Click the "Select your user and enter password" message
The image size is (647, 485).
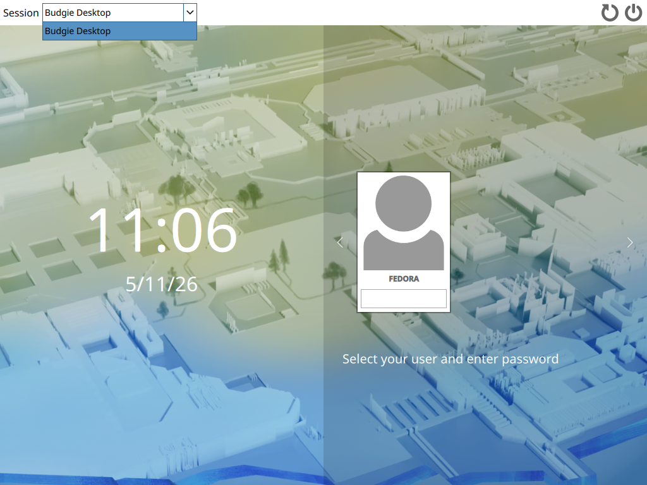point(450,359)
